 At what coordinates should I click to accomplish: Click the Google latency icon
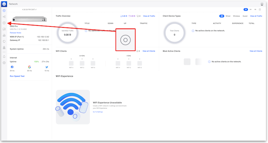coord(29,67)
